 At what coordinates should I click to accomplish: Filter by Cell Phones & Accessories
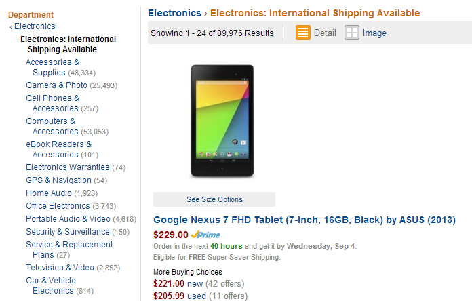(x=52, y=103)
